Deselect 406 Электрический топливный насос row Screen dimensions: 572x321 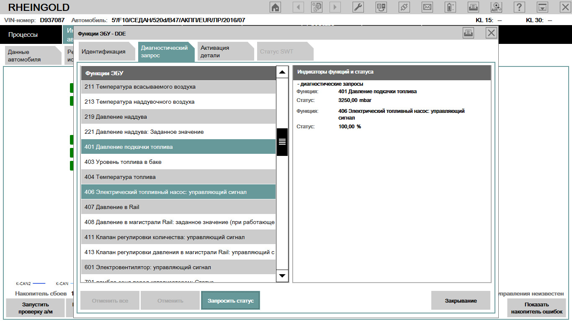(178, 192)
